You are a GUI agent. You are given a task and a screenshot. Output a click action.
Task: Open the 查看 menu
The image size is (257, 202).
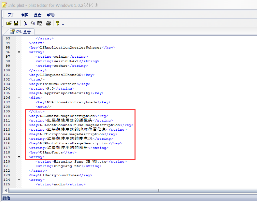click(37, 15)
